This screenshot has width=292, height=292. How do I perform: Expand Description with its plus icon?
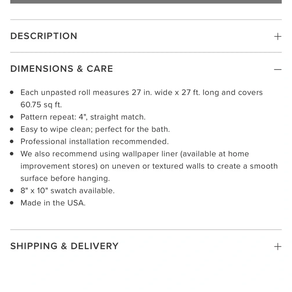coord(278,36)
